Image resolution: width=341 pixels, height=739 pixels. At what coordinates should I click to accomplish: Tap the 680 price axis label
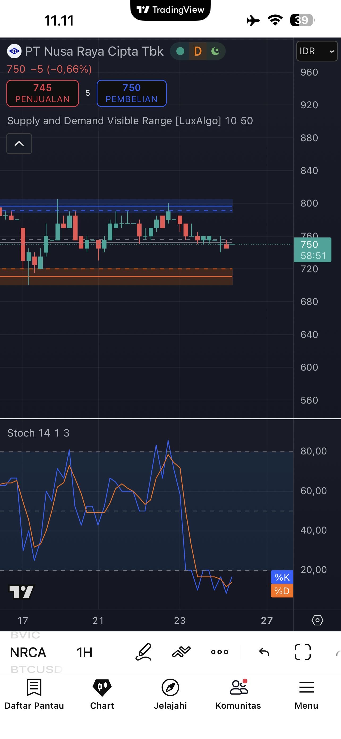309,302
